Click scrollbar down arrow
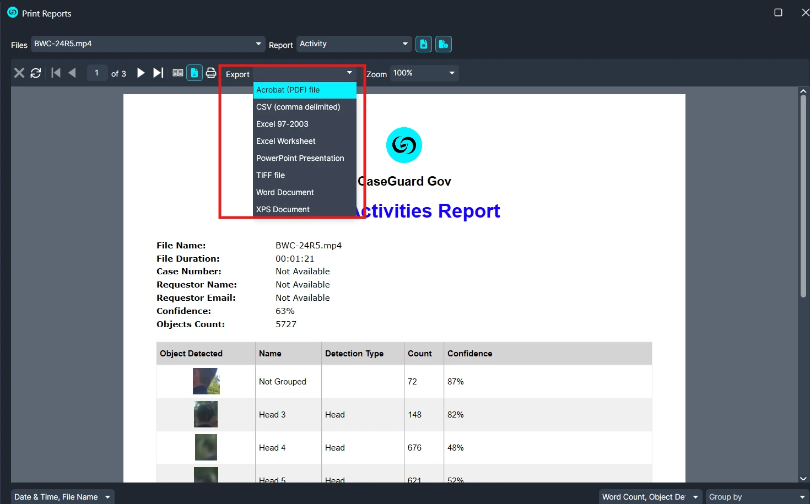810x504 pixels. tap(803, 479)
